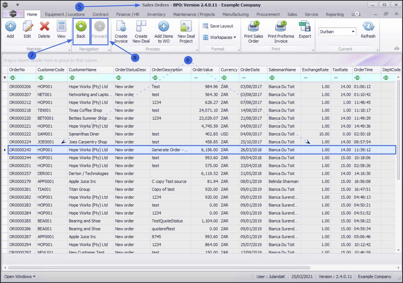
Task: Click the Save Layout icon
Action: coord(205,26)
